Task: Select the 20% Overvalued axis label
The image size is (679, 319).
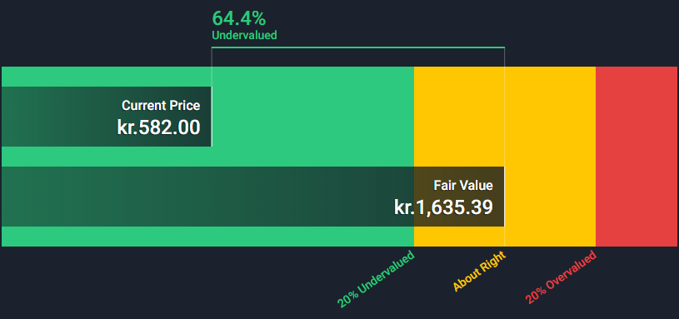Action: coord(561,277)
